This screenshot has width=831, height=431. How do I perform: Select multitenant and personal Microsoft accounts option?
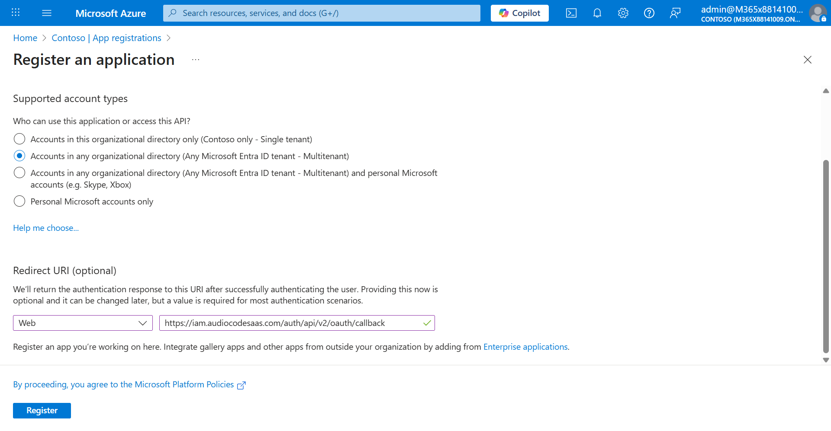pos(19,173)
